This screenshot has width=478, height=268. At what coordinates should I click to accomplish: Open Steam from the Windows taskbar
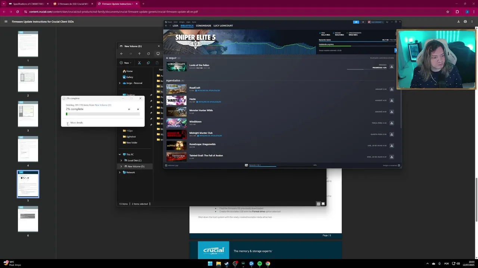pyautogui.click(x=226, y=264)
